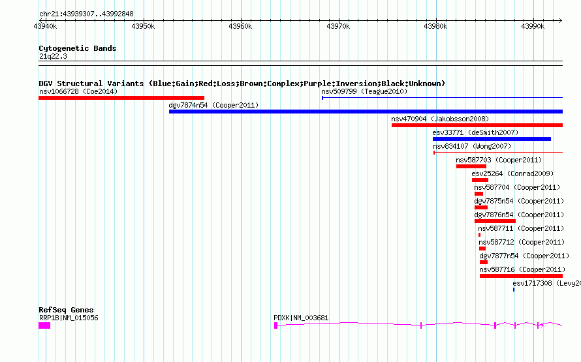Open dgv7876n54 (Cooper2011) variant label
The image size is (581, 362).
tap(519, 215)
